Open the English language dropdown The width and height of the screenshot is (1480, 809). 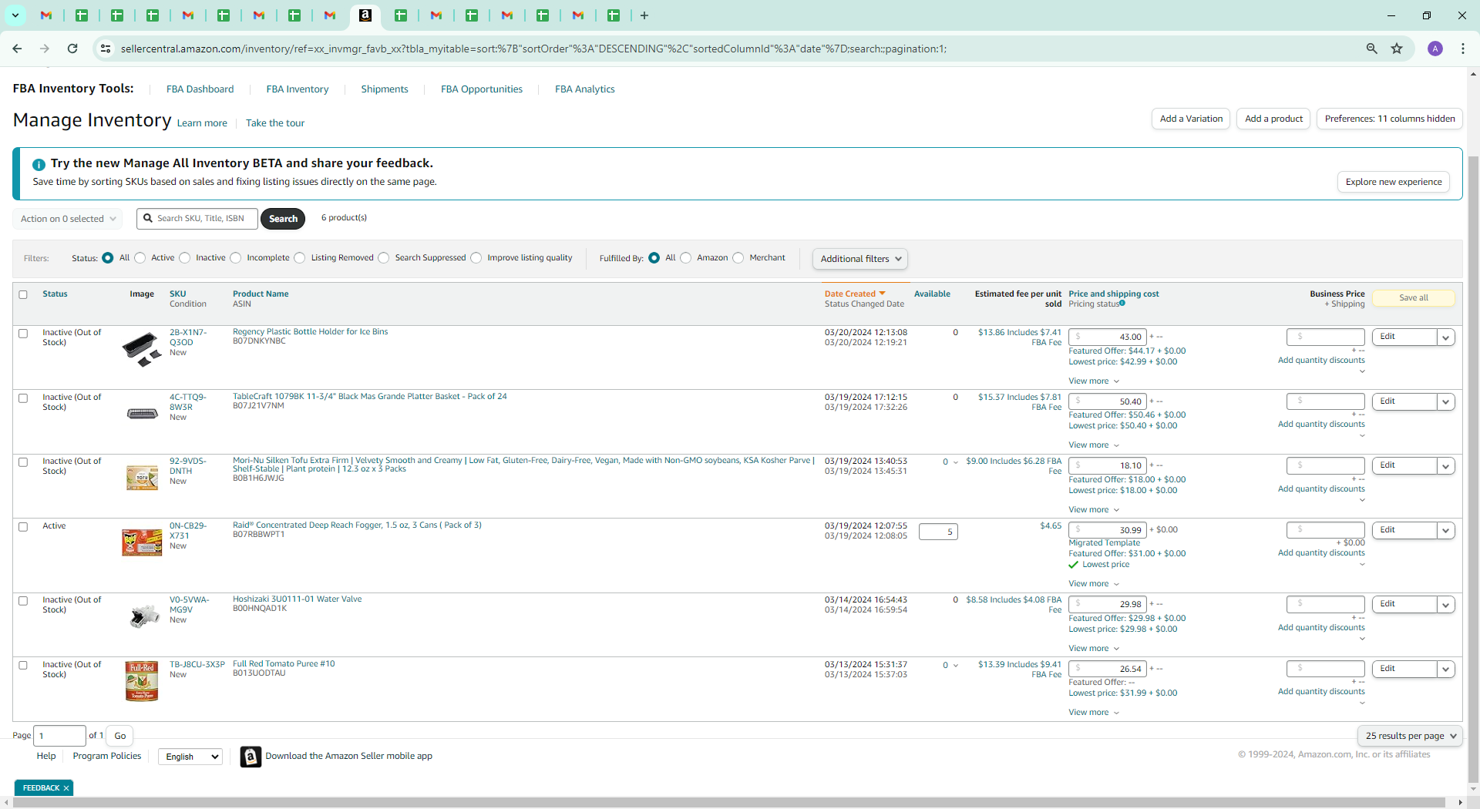(x=190, y=757)
